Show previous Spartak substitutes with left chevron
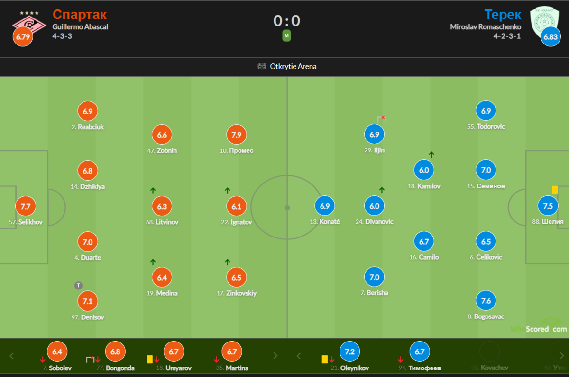The image size is (569, 377). pos(12,356)
